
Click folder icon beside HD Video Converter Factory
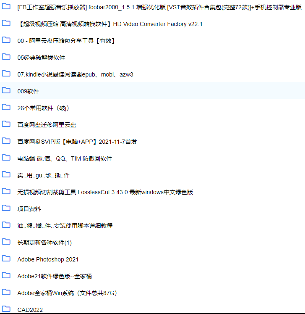pyautogui.click(x=6, y=23)
